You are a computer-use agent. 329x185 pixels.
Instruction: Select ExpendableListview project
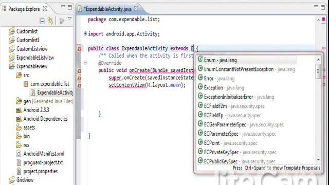(35, 58)
